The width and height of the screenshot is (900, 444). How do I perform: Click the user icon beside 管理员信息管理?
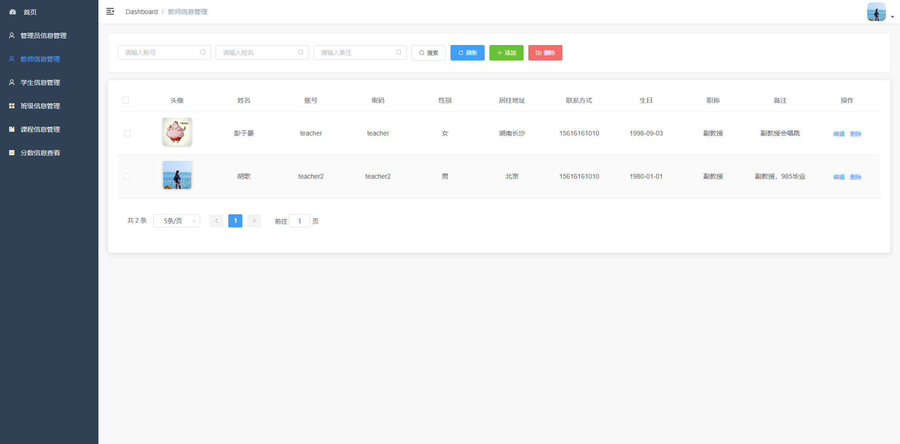pyautogui.click(x=12, y=36)
